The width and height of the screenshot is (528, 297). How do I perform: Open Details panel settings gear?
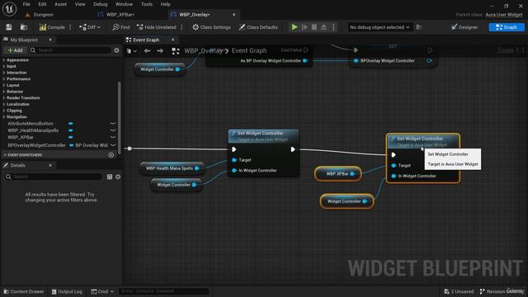pos(118,177)
